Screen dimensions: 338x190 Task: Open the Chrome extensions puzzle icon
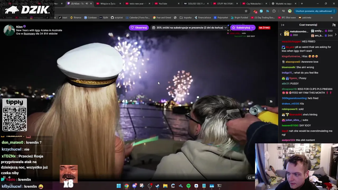[274, 11]
